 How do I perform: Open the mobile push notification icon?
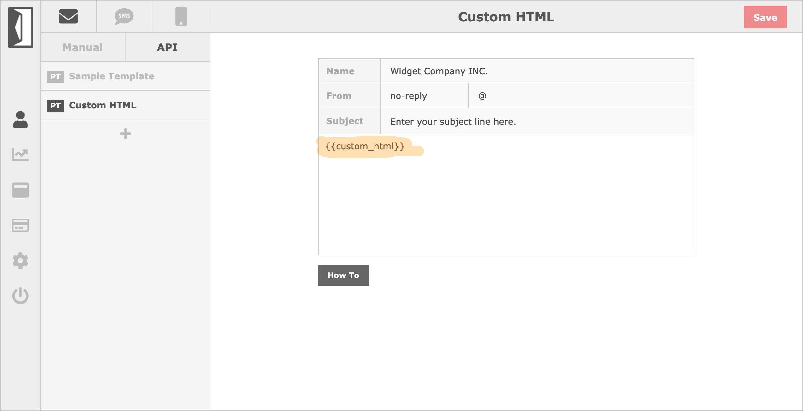[181, 16]
